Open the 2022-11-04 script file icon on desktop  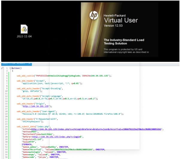point(24,29)
